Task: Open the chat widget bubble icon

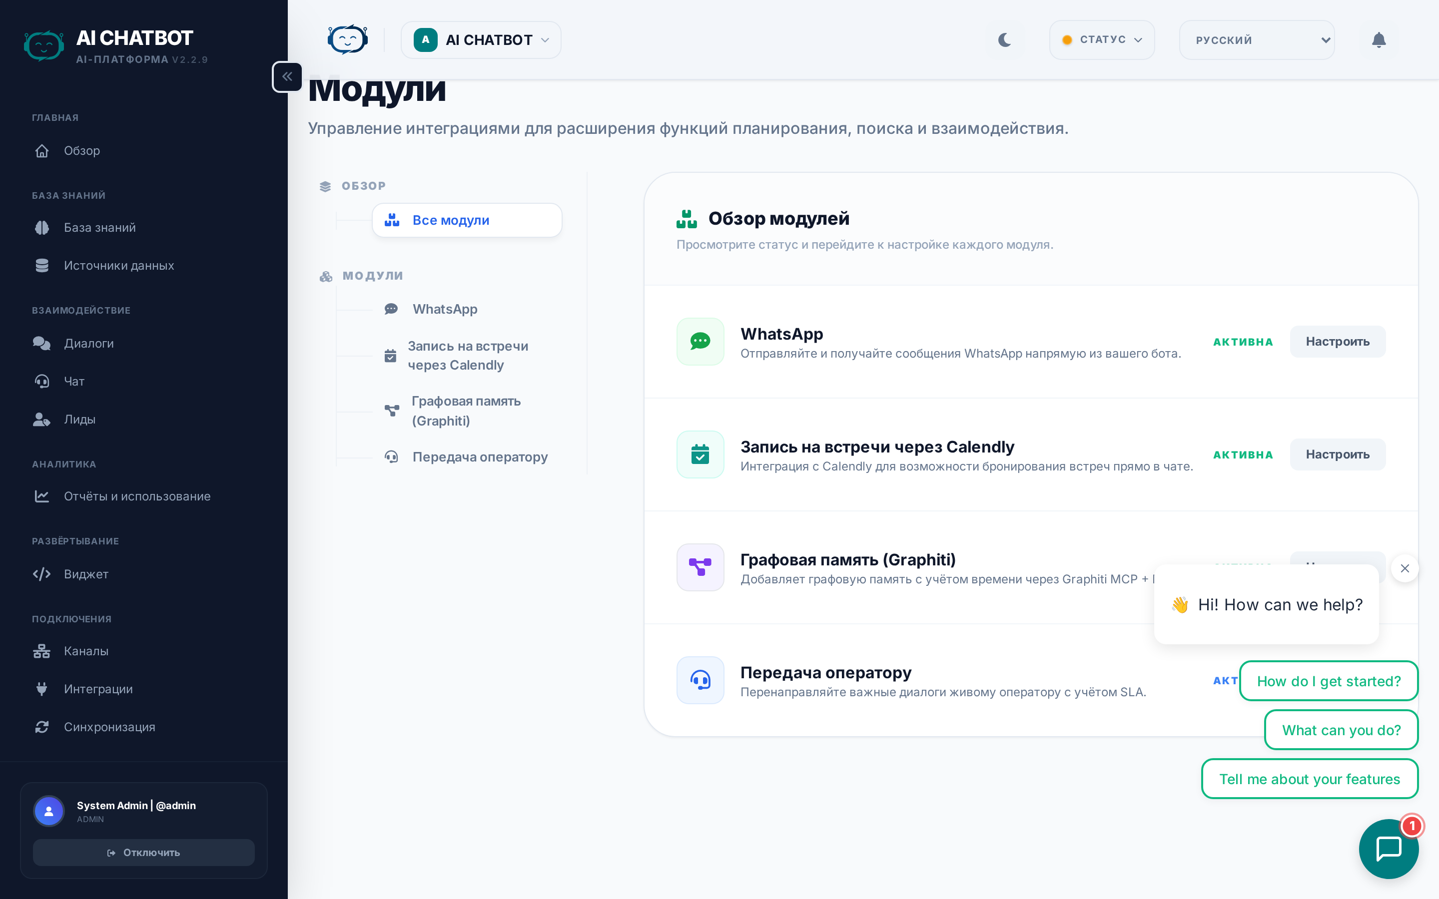Action: pyautogui.click(x=1389, y=849)
